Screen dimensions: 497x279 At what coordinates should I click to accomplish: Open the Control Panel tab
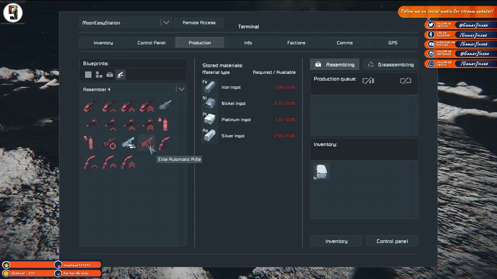click(151, 43)
